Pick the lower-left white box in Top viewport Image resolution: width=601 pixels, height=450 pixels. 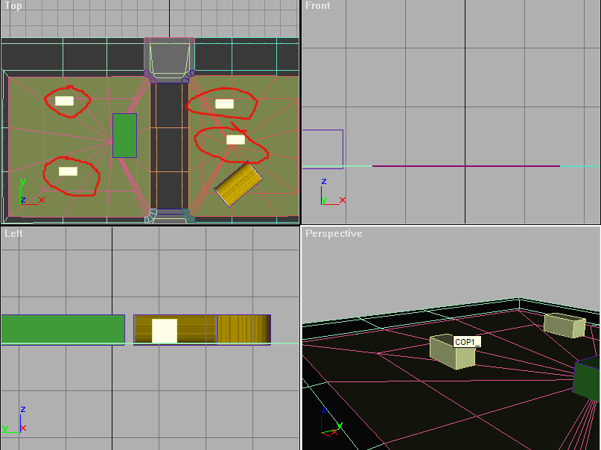click(x=68, y=171)
